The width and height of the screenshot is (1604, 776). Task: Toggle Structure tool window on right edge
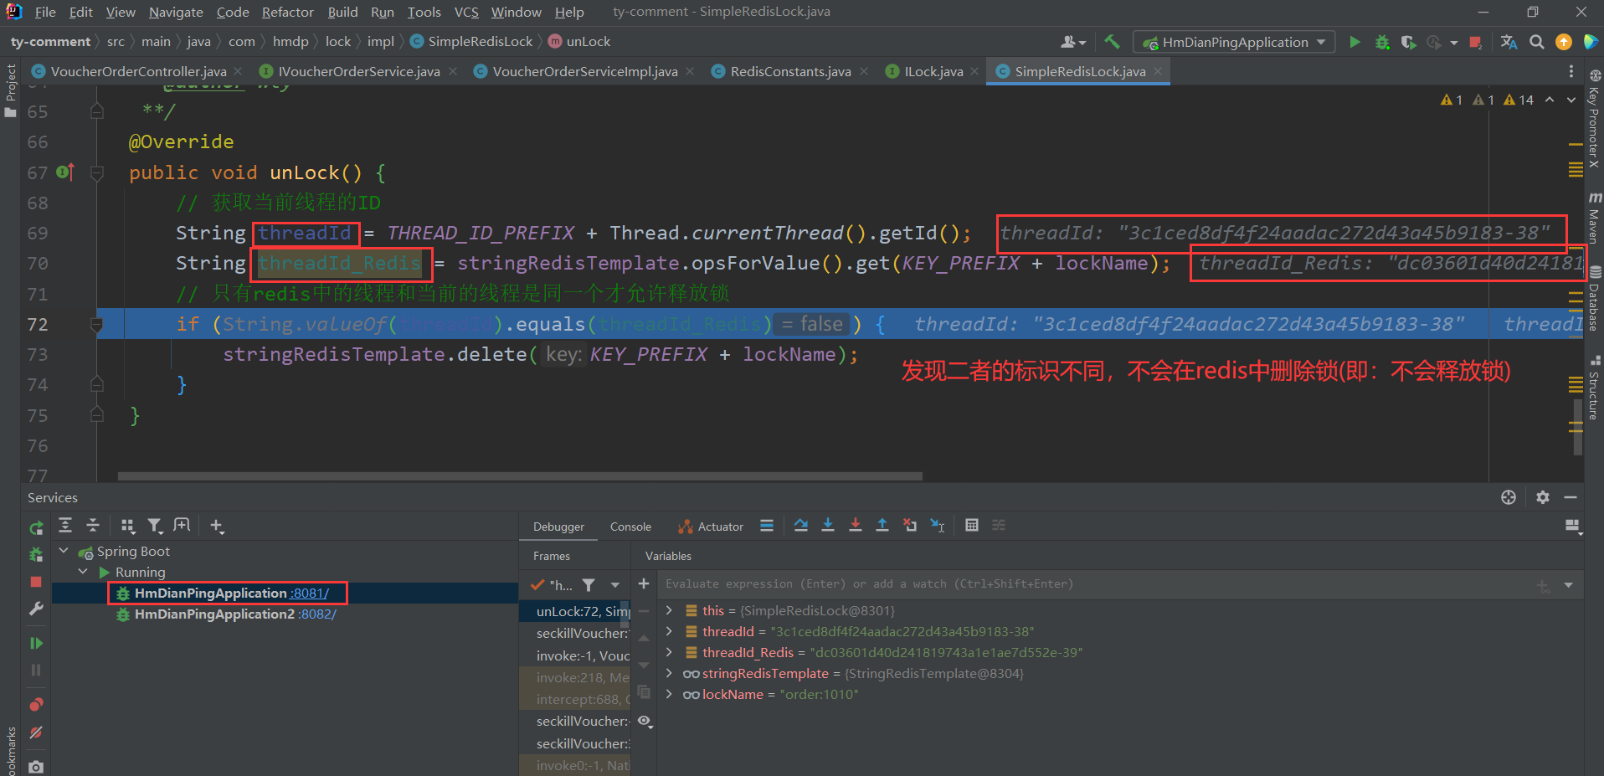point(1593,388)
